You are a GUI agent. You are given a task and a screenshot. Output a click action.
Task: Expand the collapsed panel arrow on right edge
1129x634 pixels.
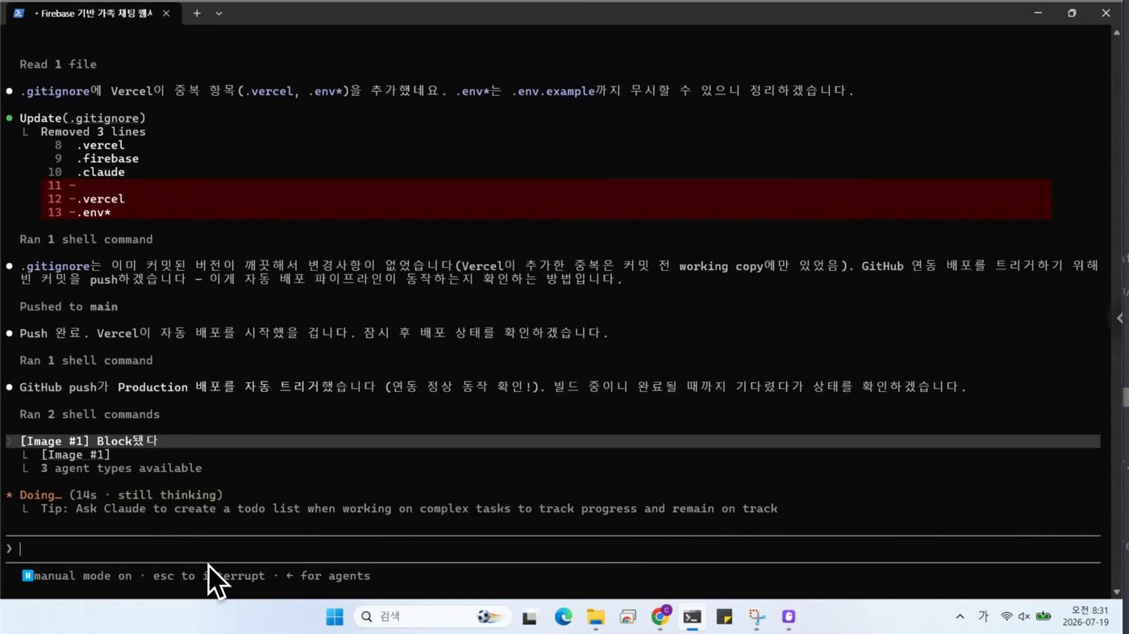click(x=1119, y=318)
